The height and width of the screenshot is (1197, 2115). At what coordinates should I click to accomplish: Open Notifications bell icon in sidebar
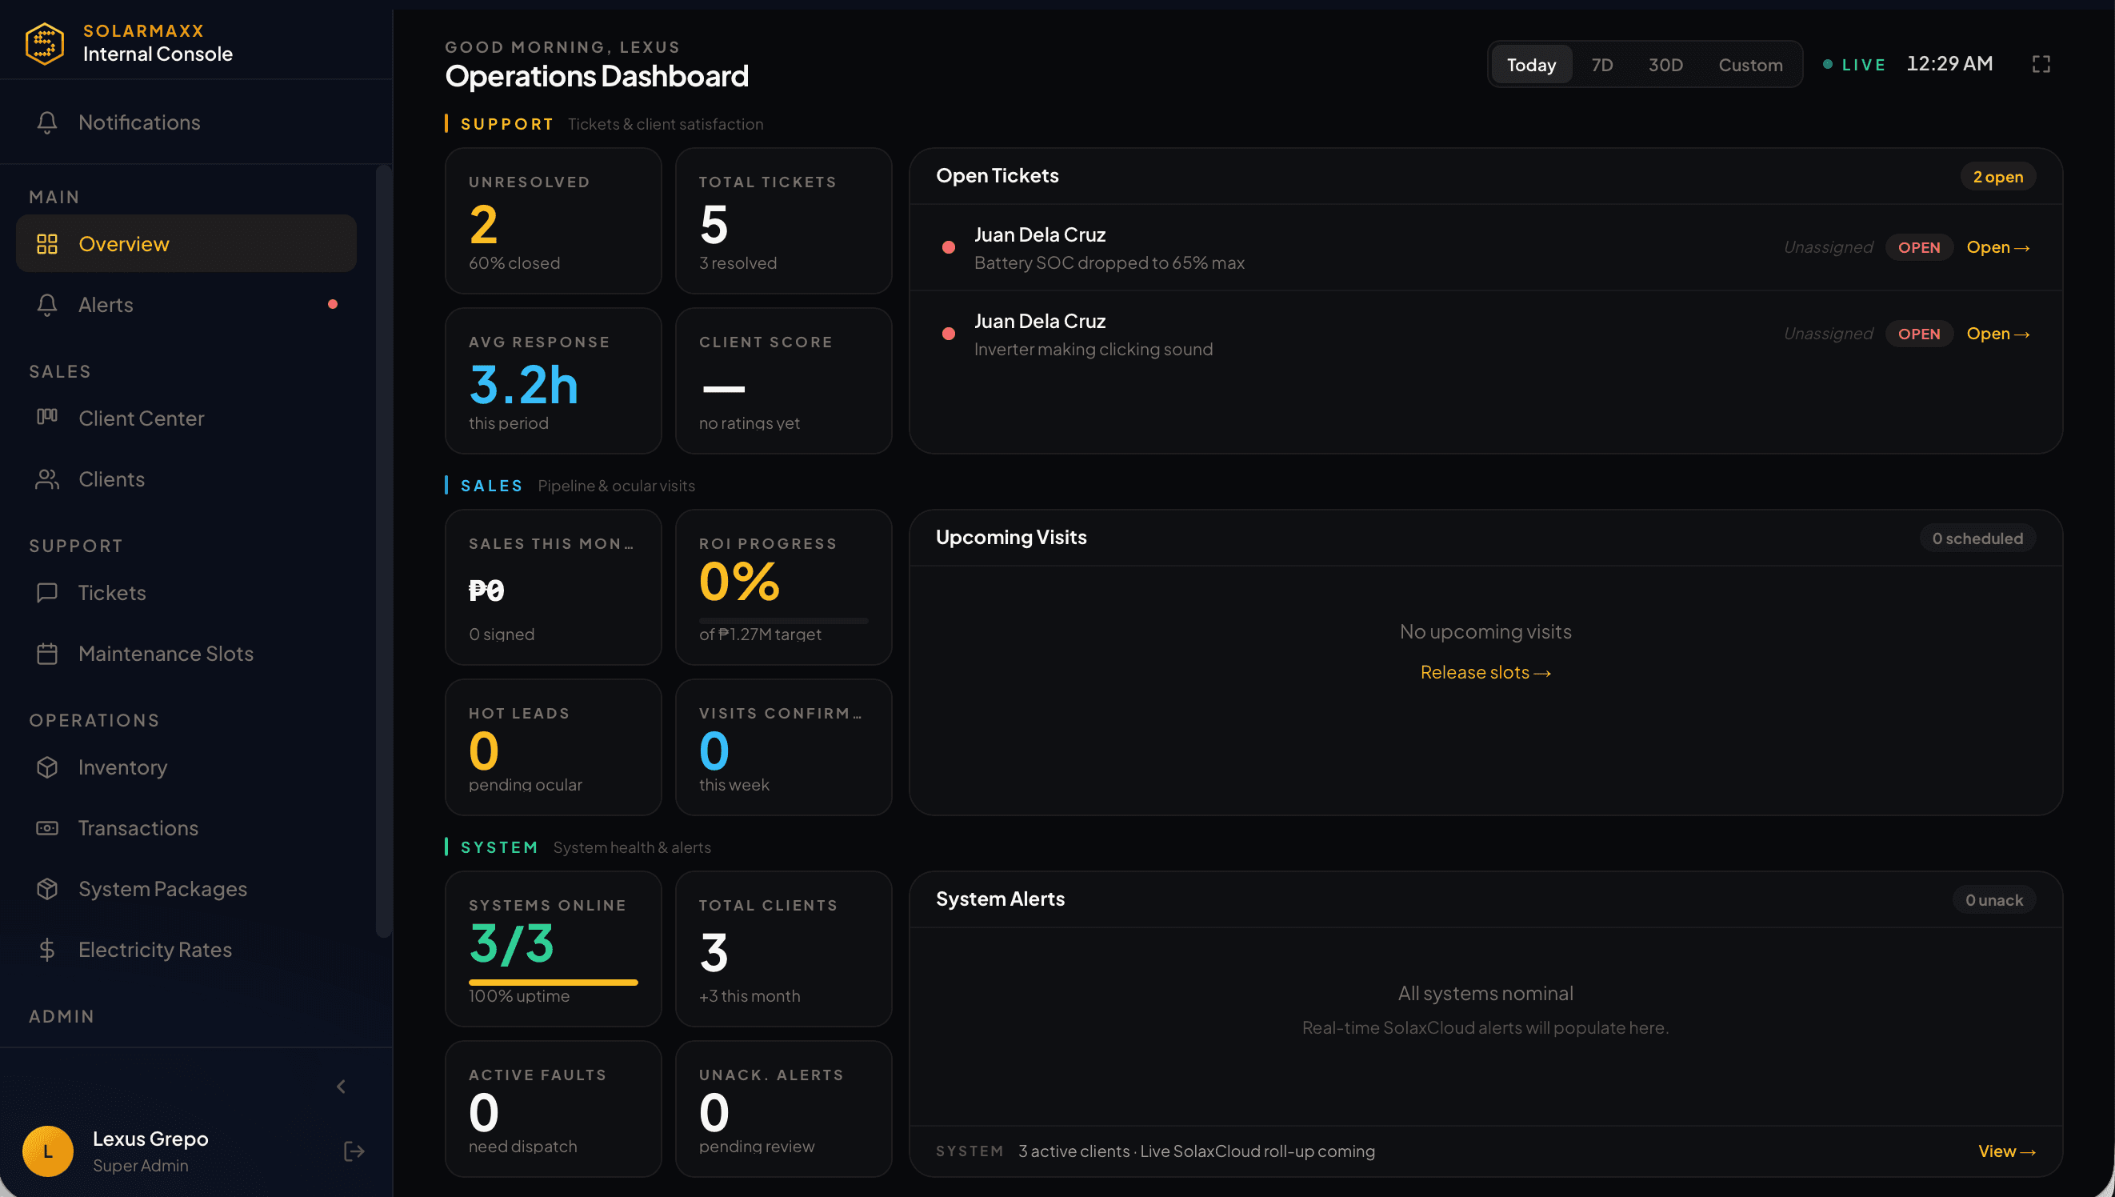(47, 122)
